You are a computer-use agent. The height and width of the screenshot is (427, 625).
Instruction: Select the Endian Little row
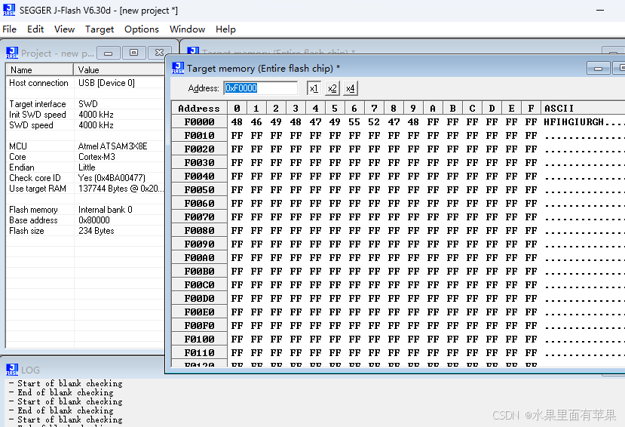(x=85, y=167)
